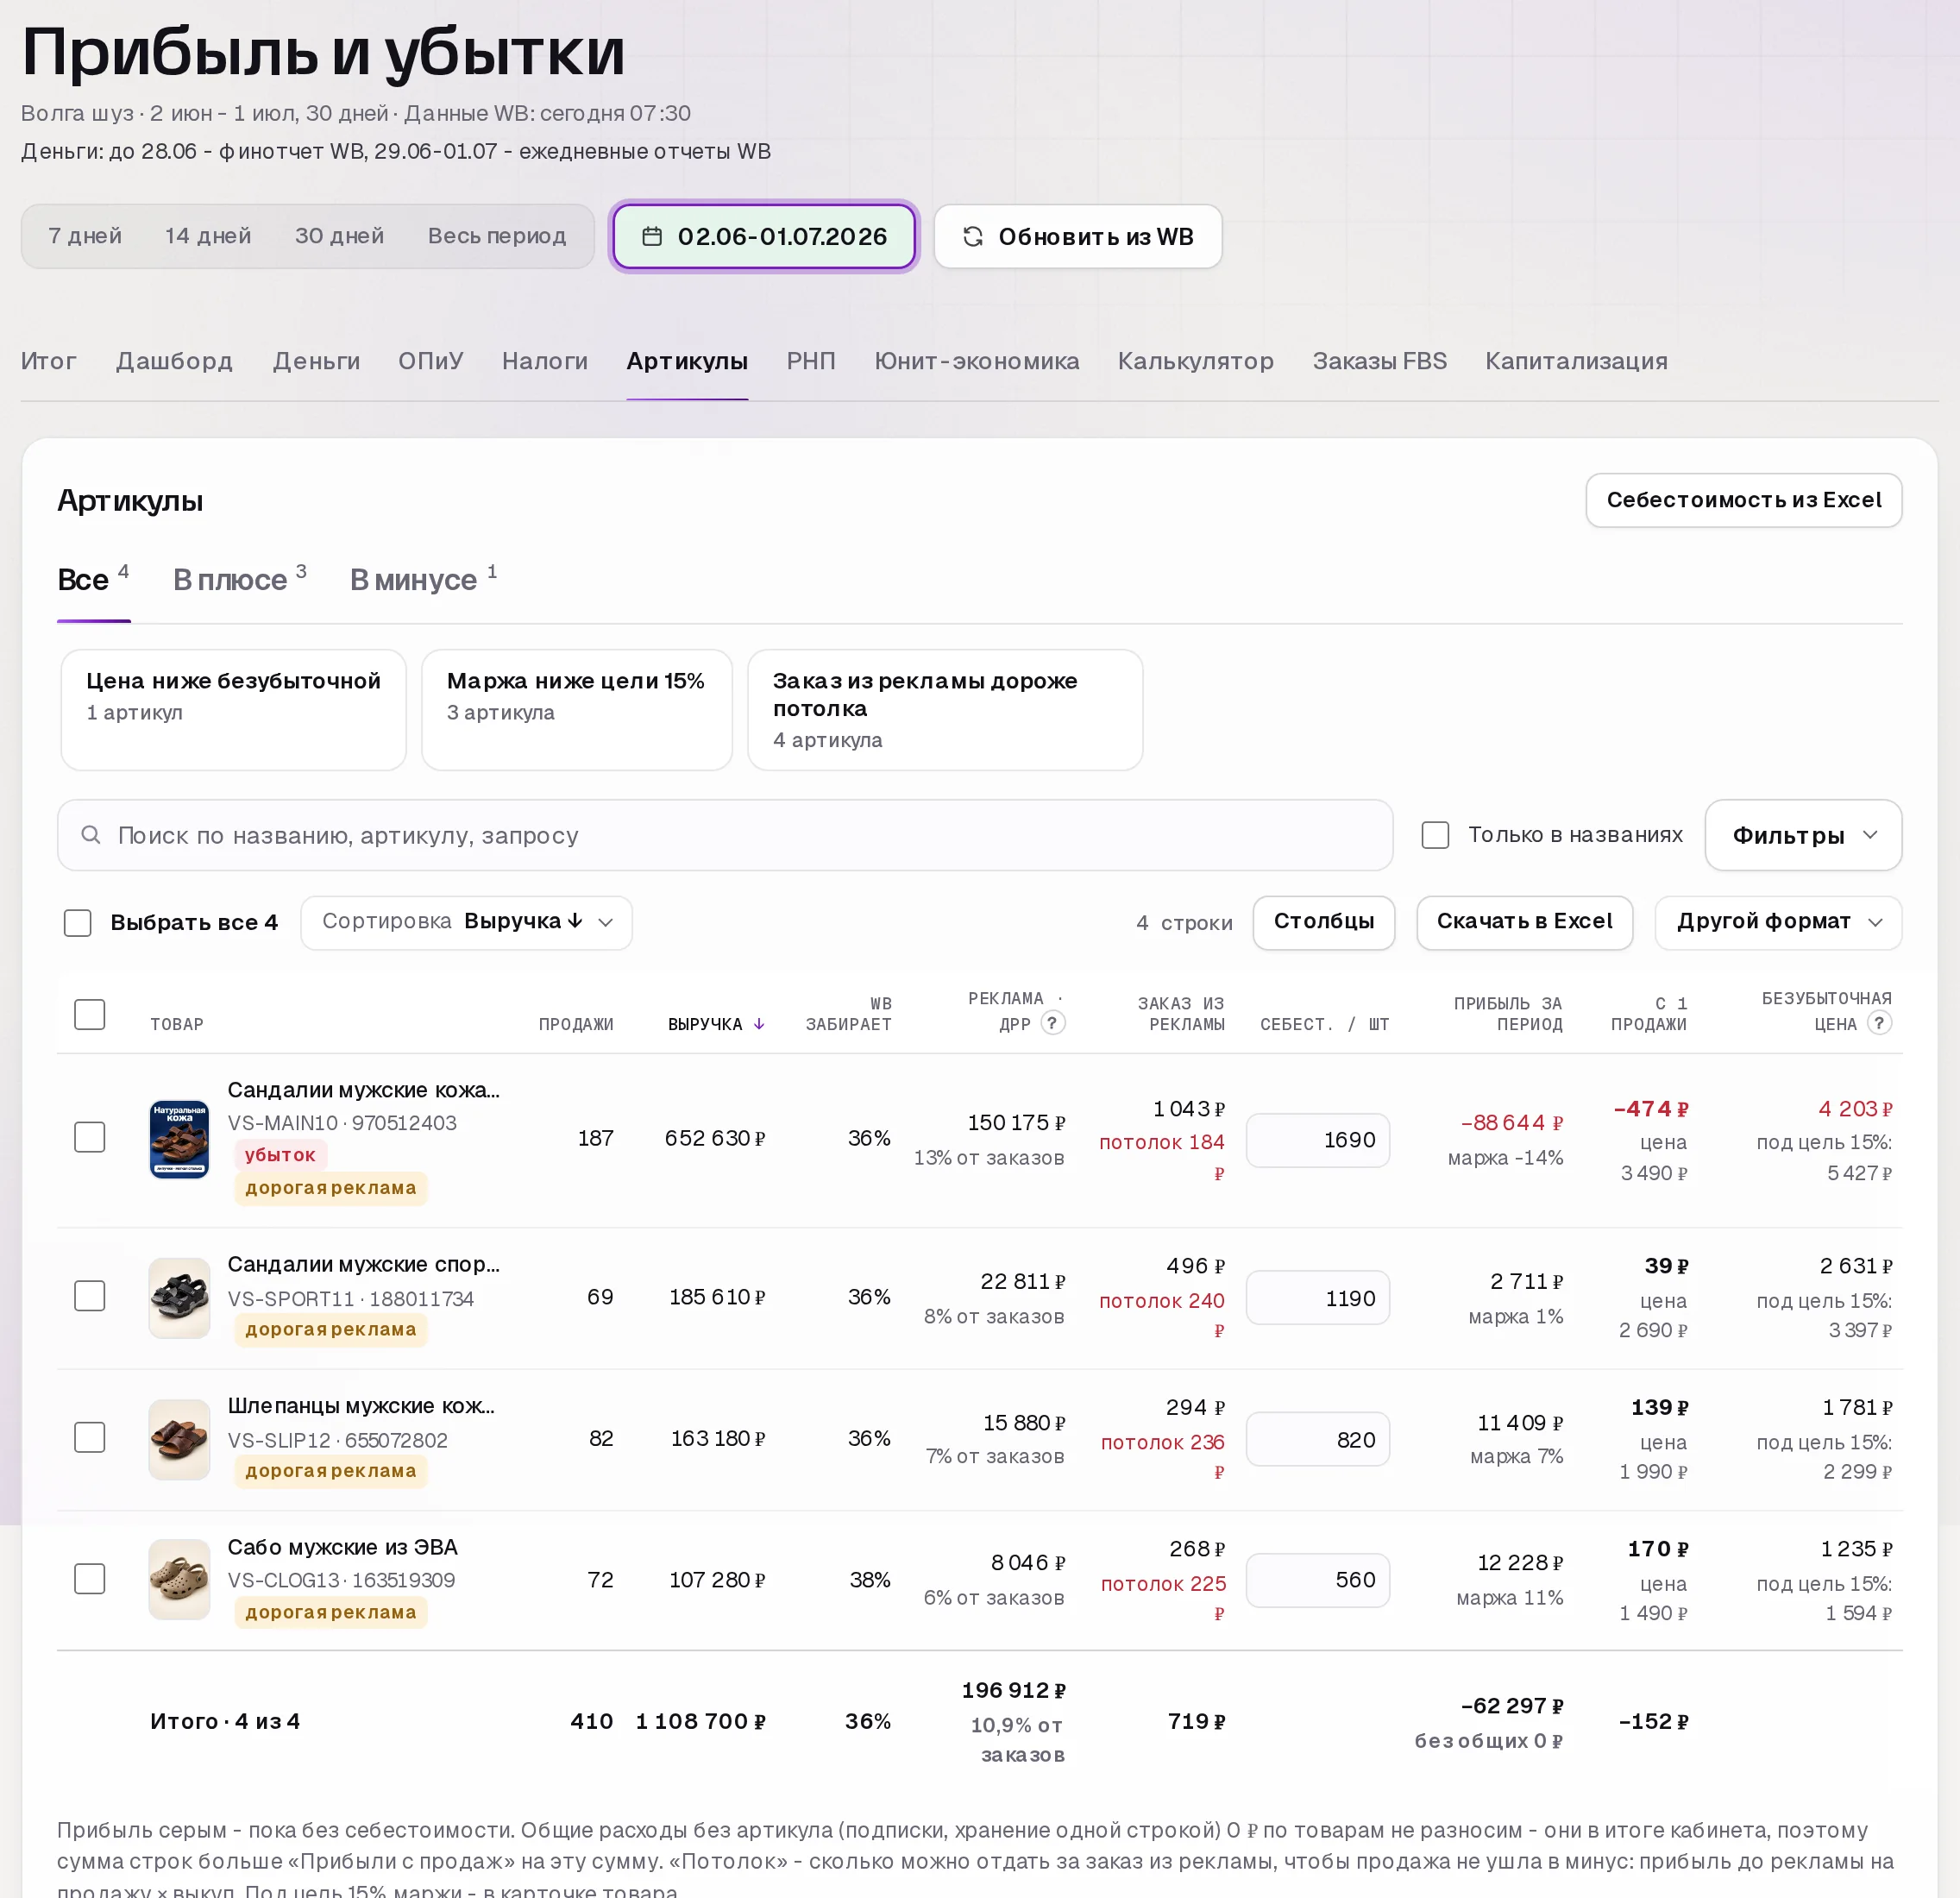Image resolution: width=1960 pixels, height=1898 pixels.
Task: Download table via Скачать в Excel
Action: point(1524,922)
